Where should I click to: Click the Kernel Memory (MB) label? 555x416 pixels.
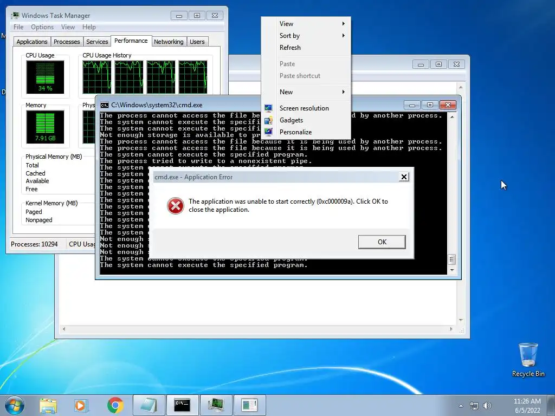coord(51,204)
